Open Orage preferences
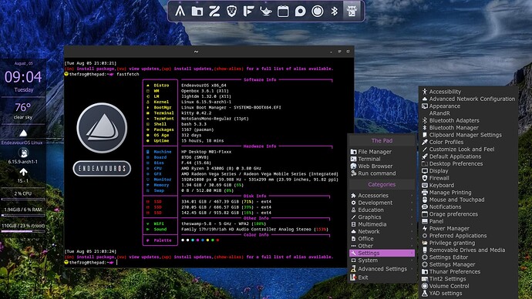This screenshot has width=532, height=299. (x=468, y=214)
